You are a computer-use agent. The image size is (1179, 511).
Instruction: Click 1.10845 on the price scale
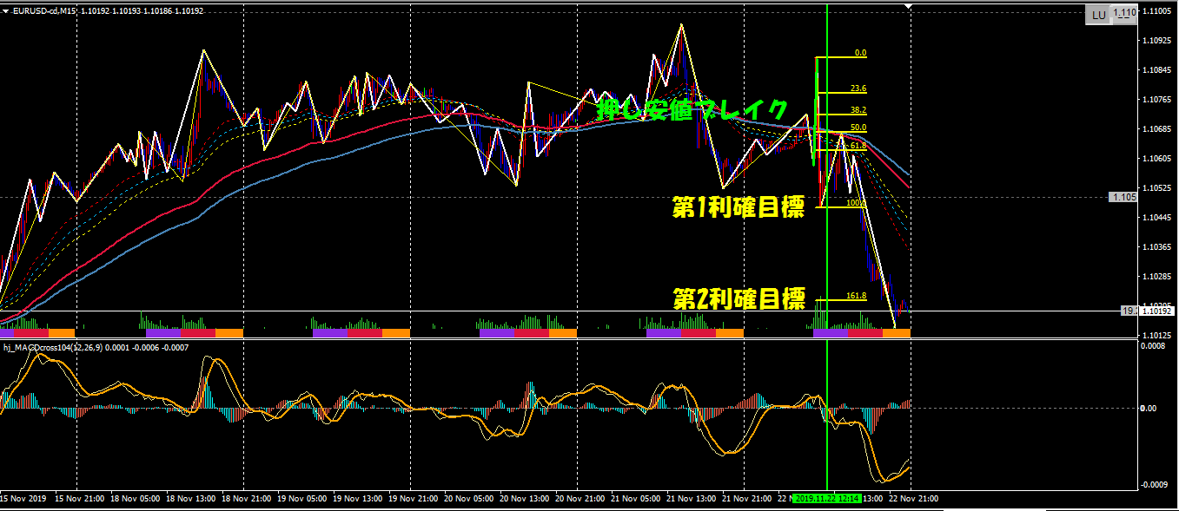(1157, 70)
